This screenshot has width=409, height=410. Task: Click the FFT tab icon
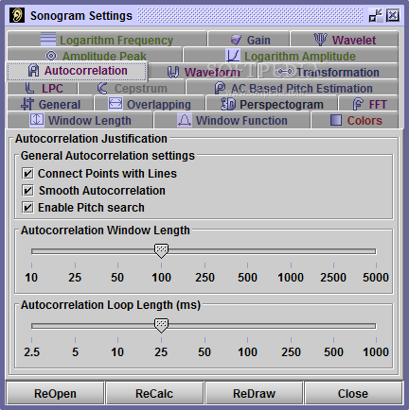[358, 104]
